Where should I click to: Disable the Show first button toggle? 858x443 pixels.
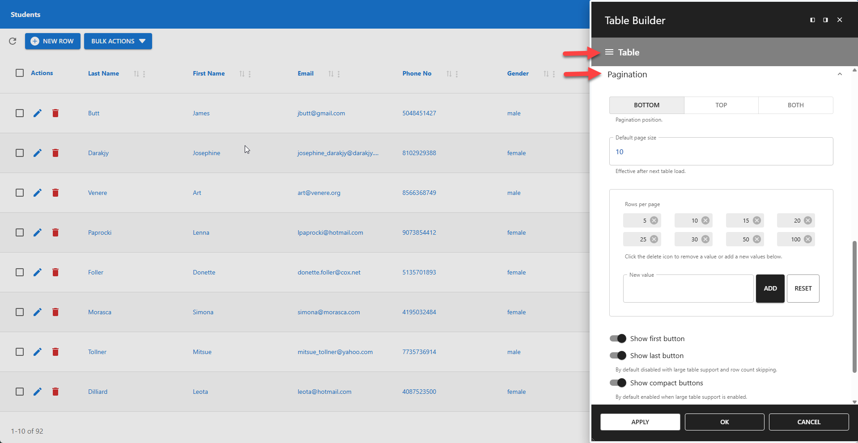point(617,338)
